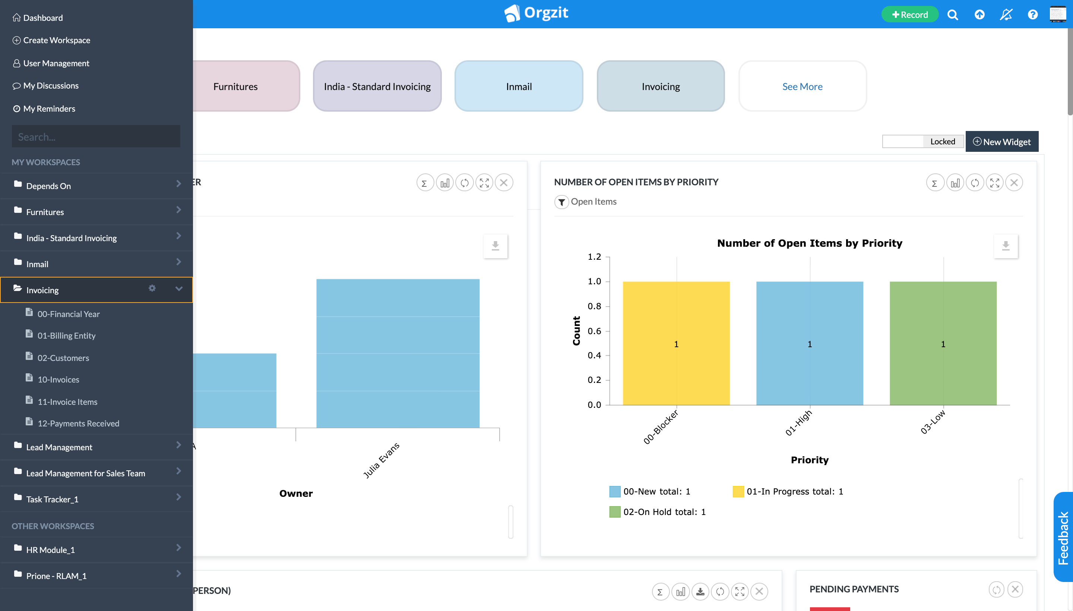
Task: Open 00-Financial Year app
Action: [x=63, y=313]
